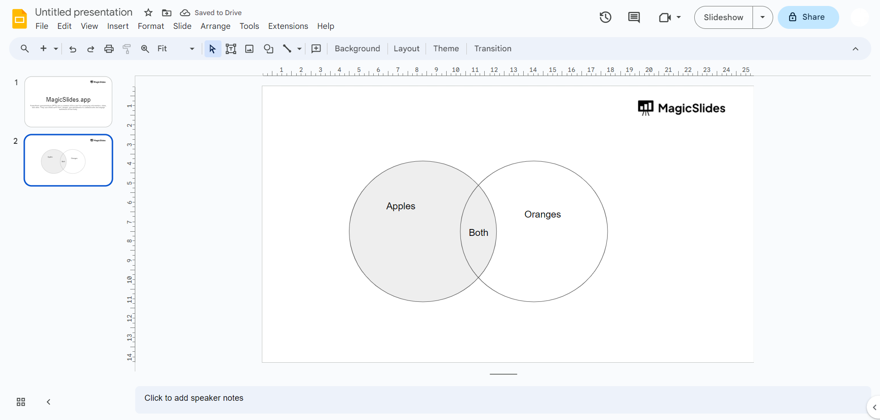Add a comment from toolbar
This screenshot has height=420, width=880.
316,49
